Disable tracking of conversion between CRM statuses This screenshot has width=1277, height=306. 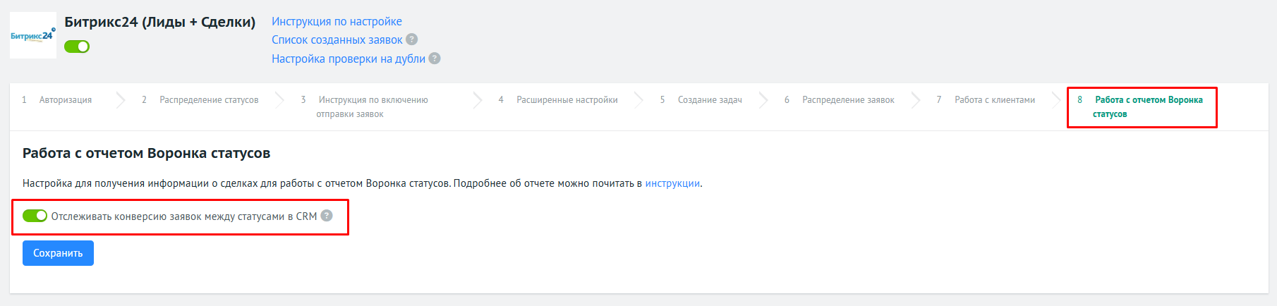pyautogui.click(x=35, y=216)
